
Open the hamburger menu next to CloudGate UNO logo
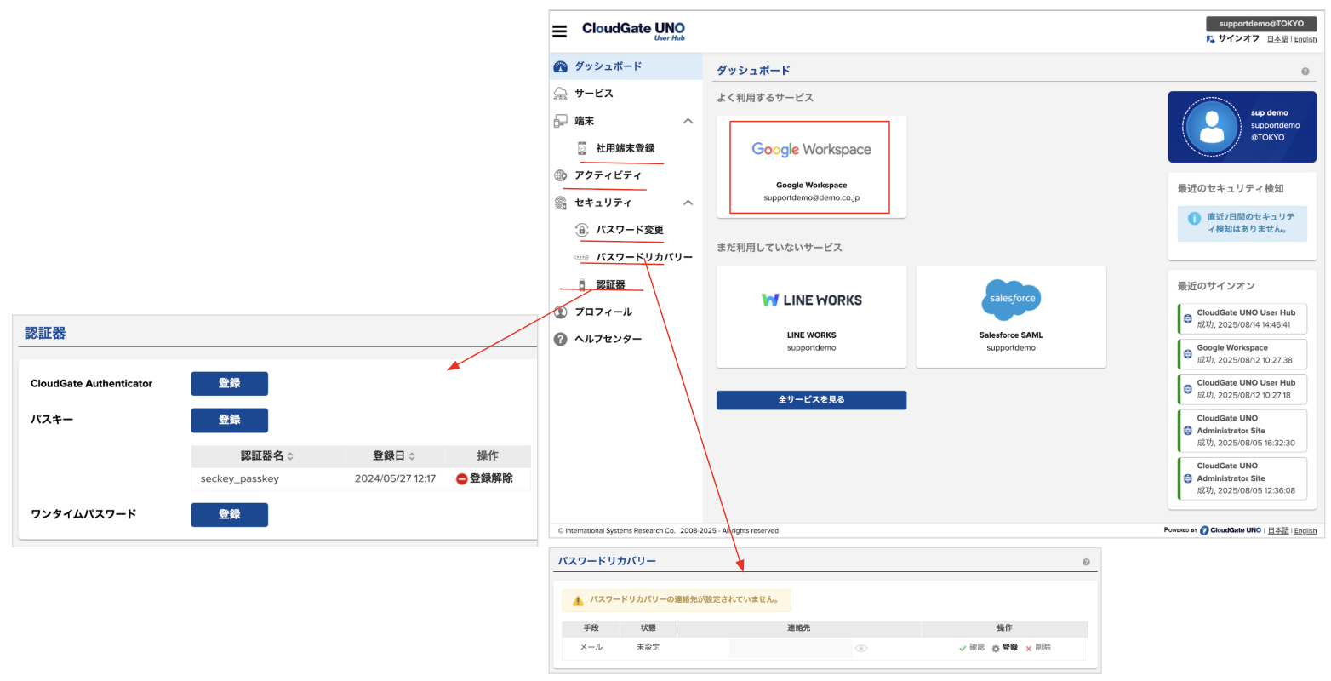[x=559, y=31]
